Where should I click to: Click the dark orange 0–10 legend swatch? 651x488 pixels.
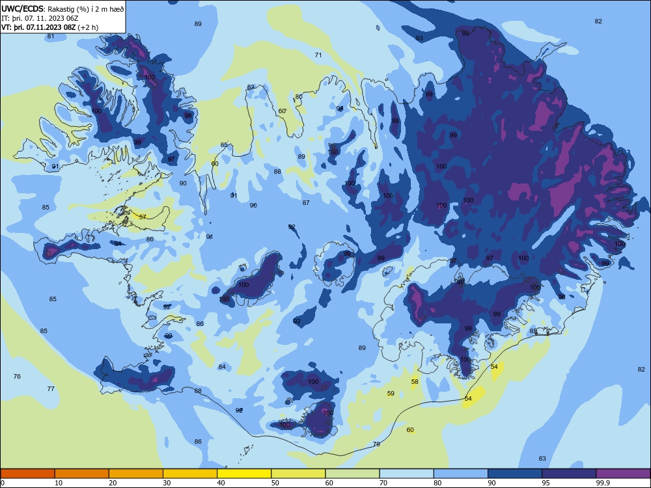point(27,474)
